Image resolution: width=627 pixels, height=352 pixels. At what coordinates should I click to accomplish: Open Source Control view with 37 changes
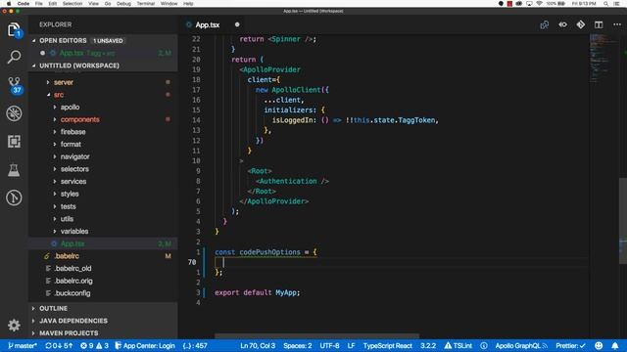(x=15, y=85)
